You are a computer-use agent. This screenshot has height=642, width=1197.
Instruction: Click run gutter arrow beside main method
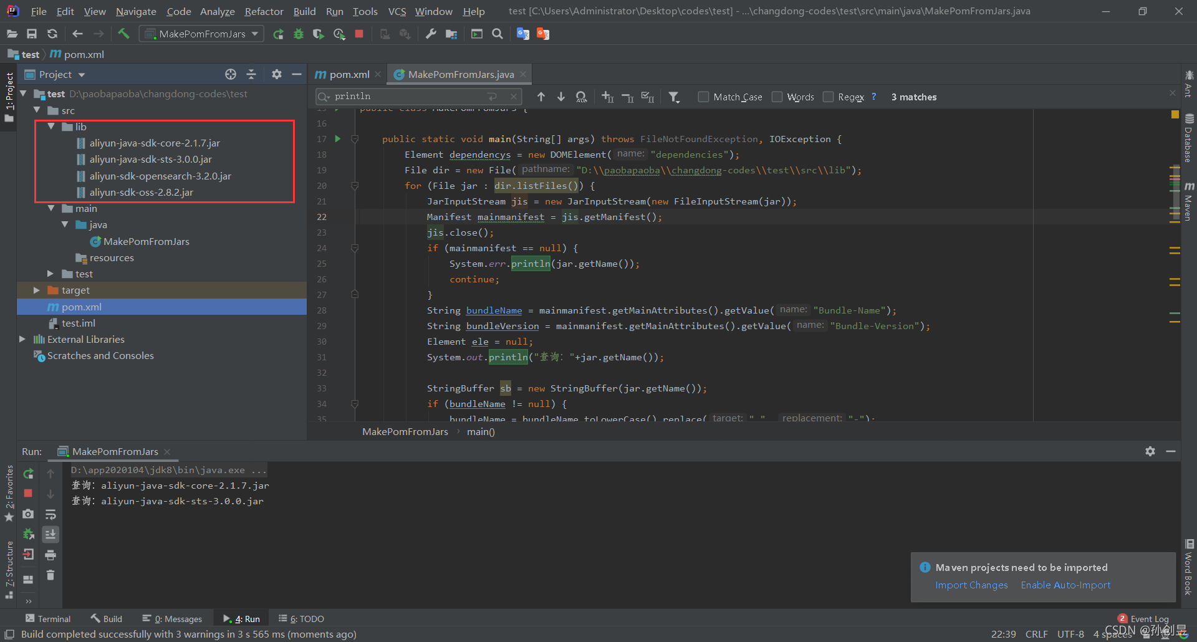[337, 138]
